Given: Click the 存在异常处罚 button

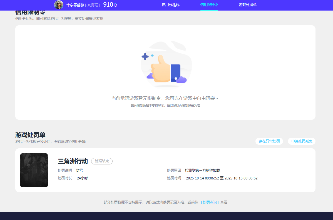Looking at the screenshot, I should [x=269, y=141].
